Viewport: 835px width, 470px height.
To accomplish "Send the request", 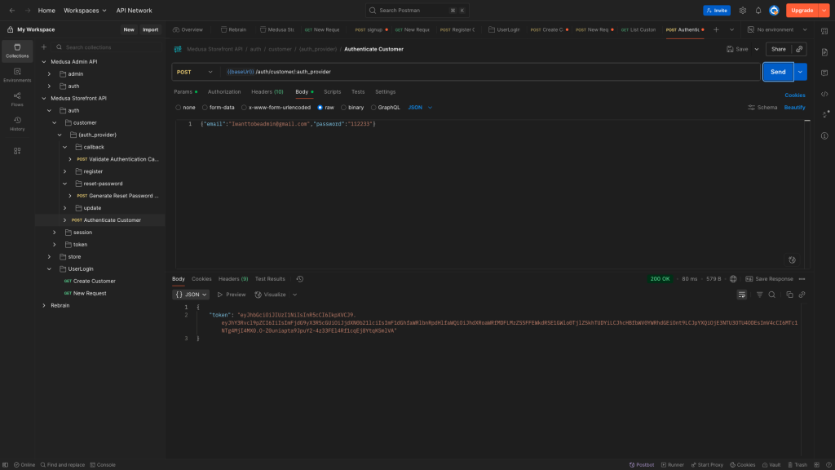I will click(778, 72).
